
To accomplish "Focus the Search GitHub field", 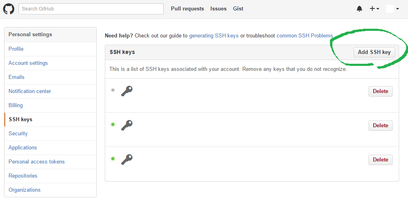I will [x=91, y=9].
